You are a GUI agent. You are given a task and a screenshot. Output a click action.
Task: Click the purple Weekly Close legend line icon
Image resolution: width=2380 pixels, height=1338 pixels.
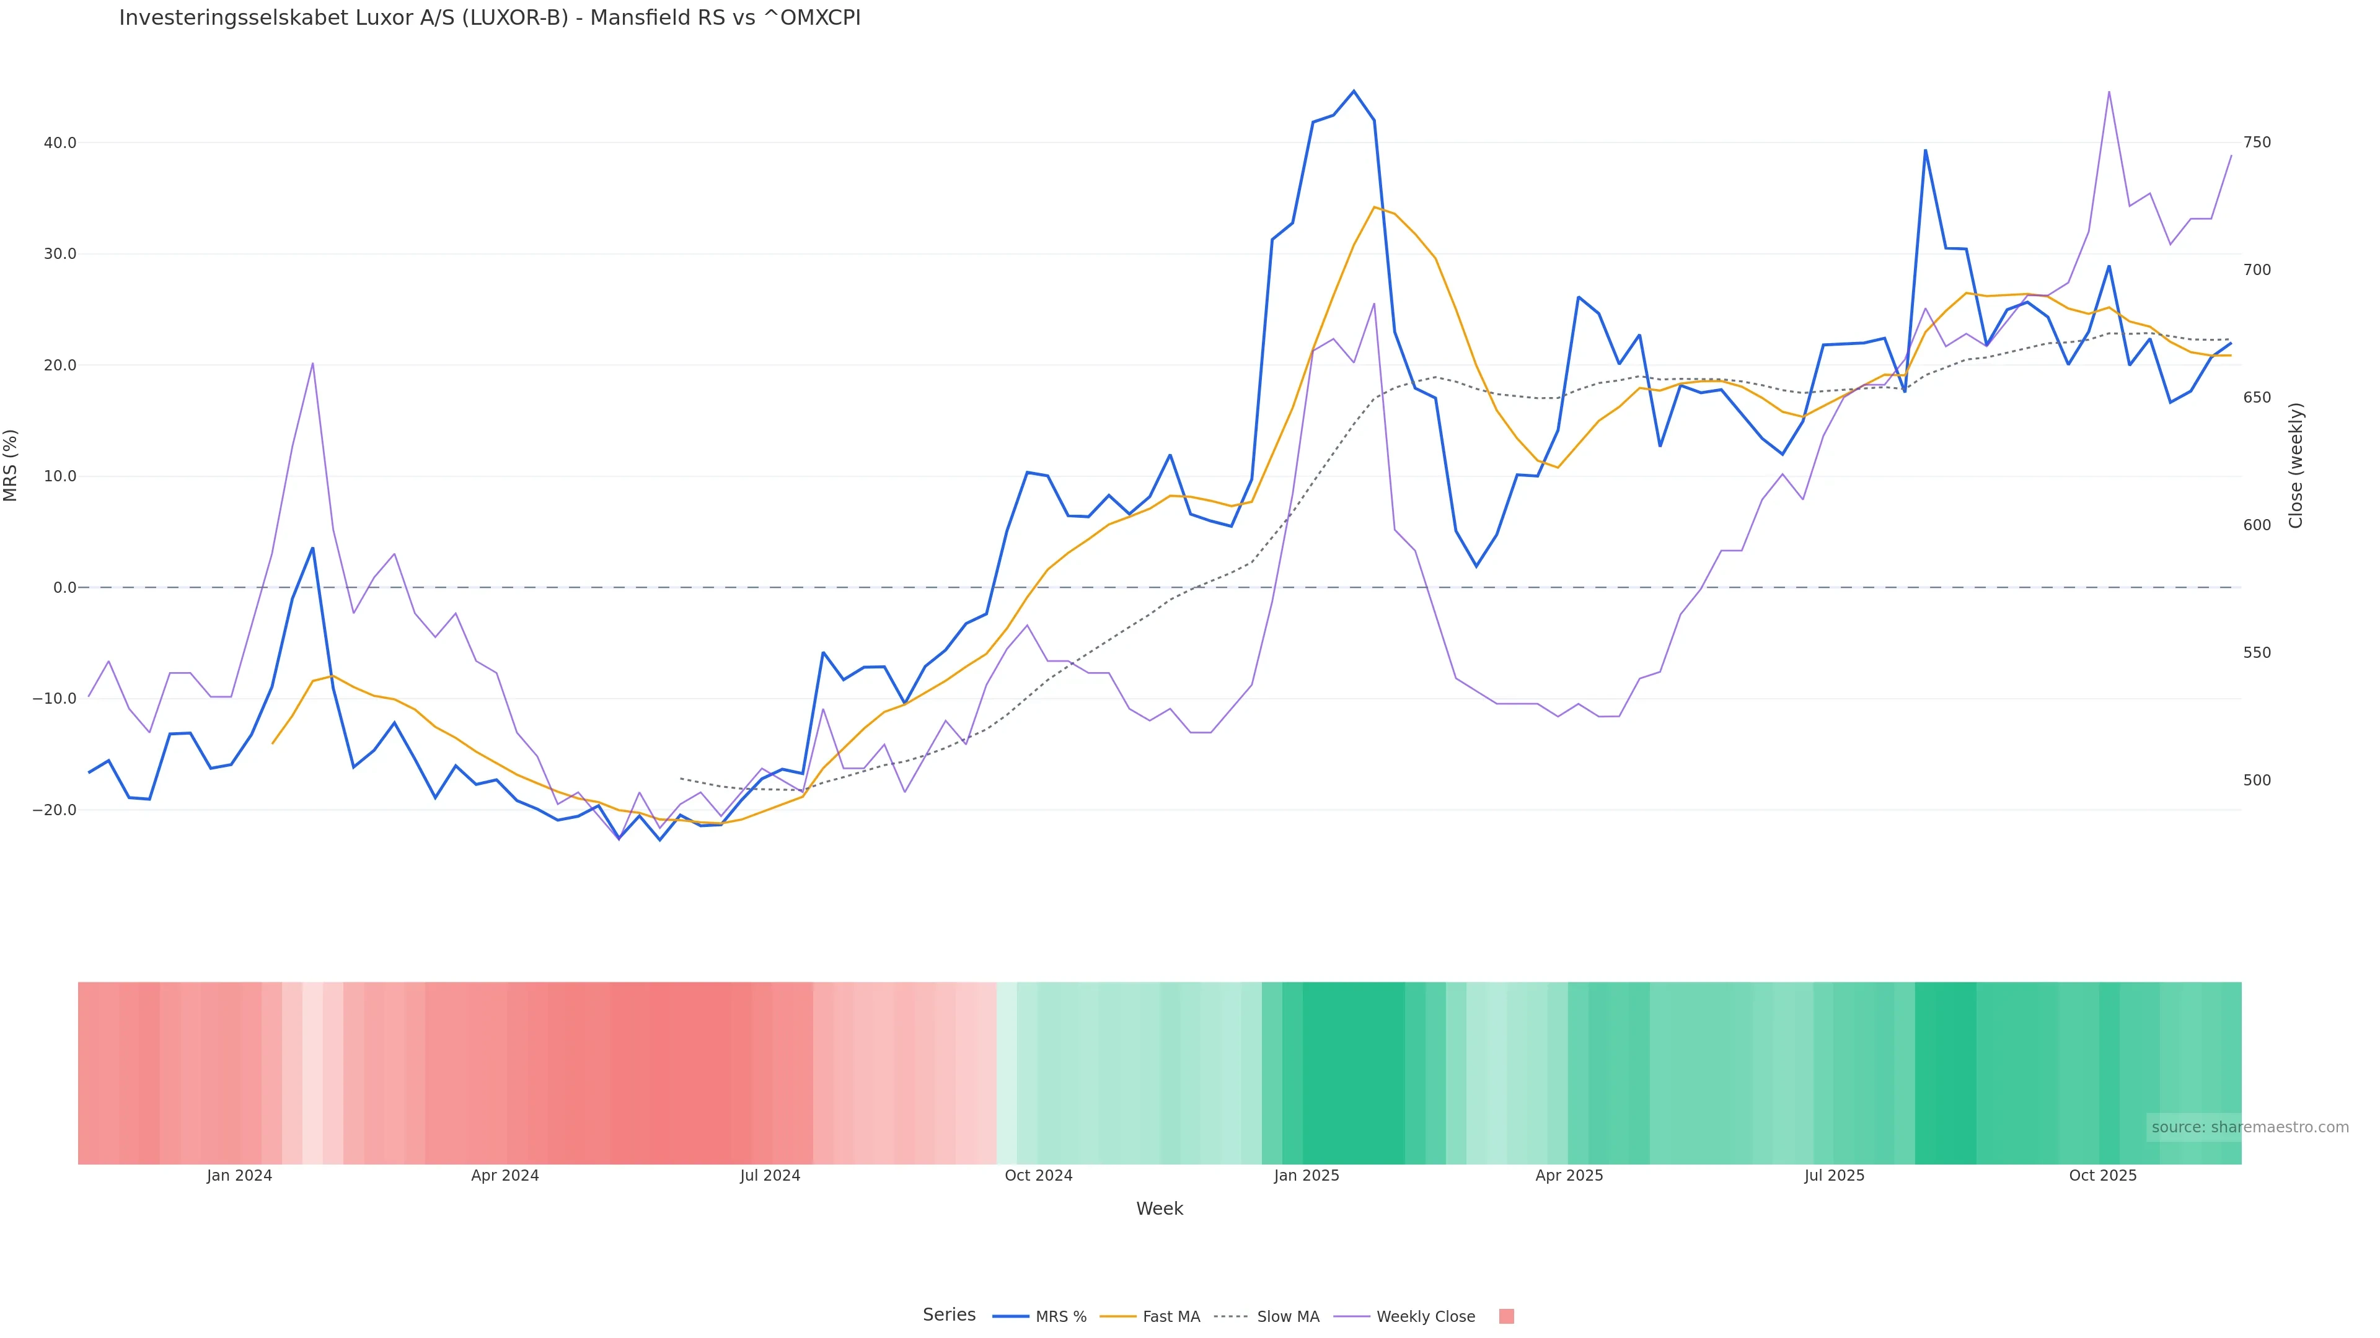(1352, 1317)
